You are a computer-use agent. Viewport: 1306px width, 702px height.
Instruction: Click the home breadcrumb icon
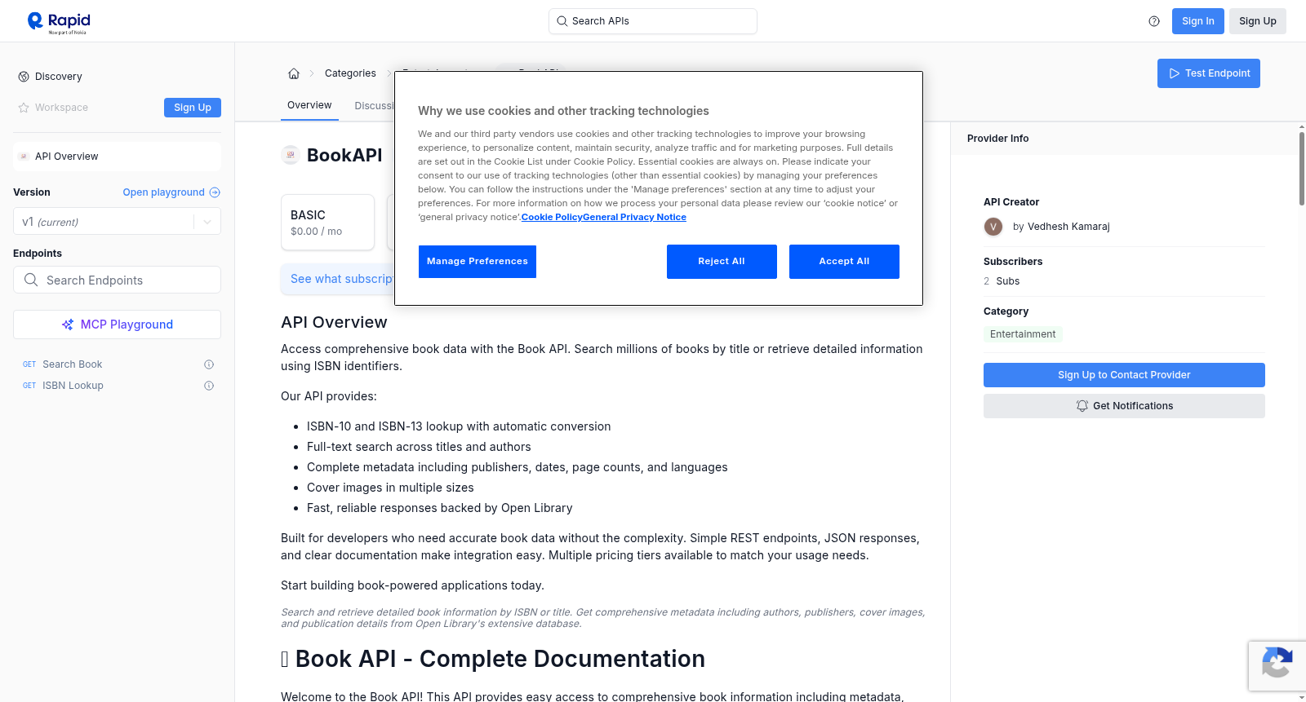click(294, 73)
